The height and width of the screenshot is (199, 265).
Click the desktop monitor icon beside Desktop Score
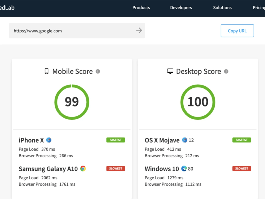pos(170,71)
